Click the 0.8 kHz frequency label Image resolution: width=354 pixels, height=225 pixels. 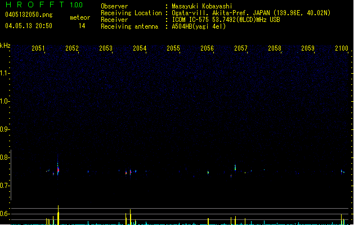(5, 157)
